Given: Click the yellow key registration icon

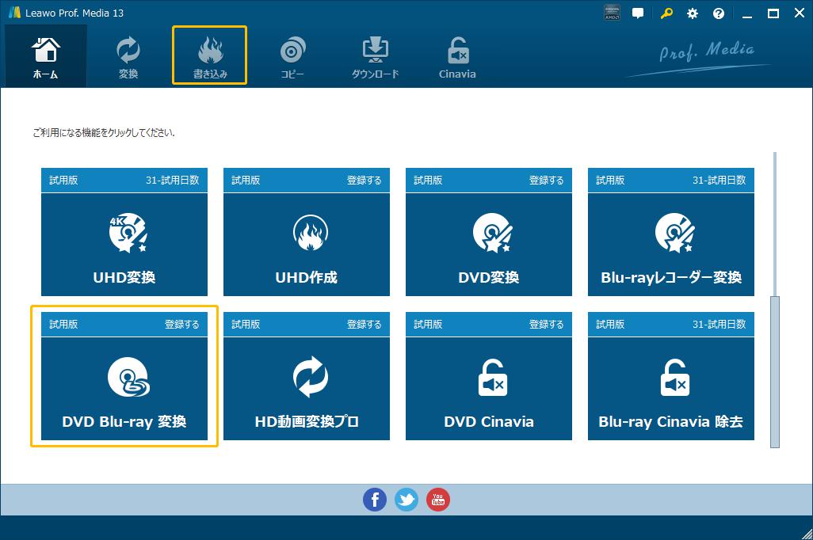Looking at the screenshot, I should [x=666, y=13].
